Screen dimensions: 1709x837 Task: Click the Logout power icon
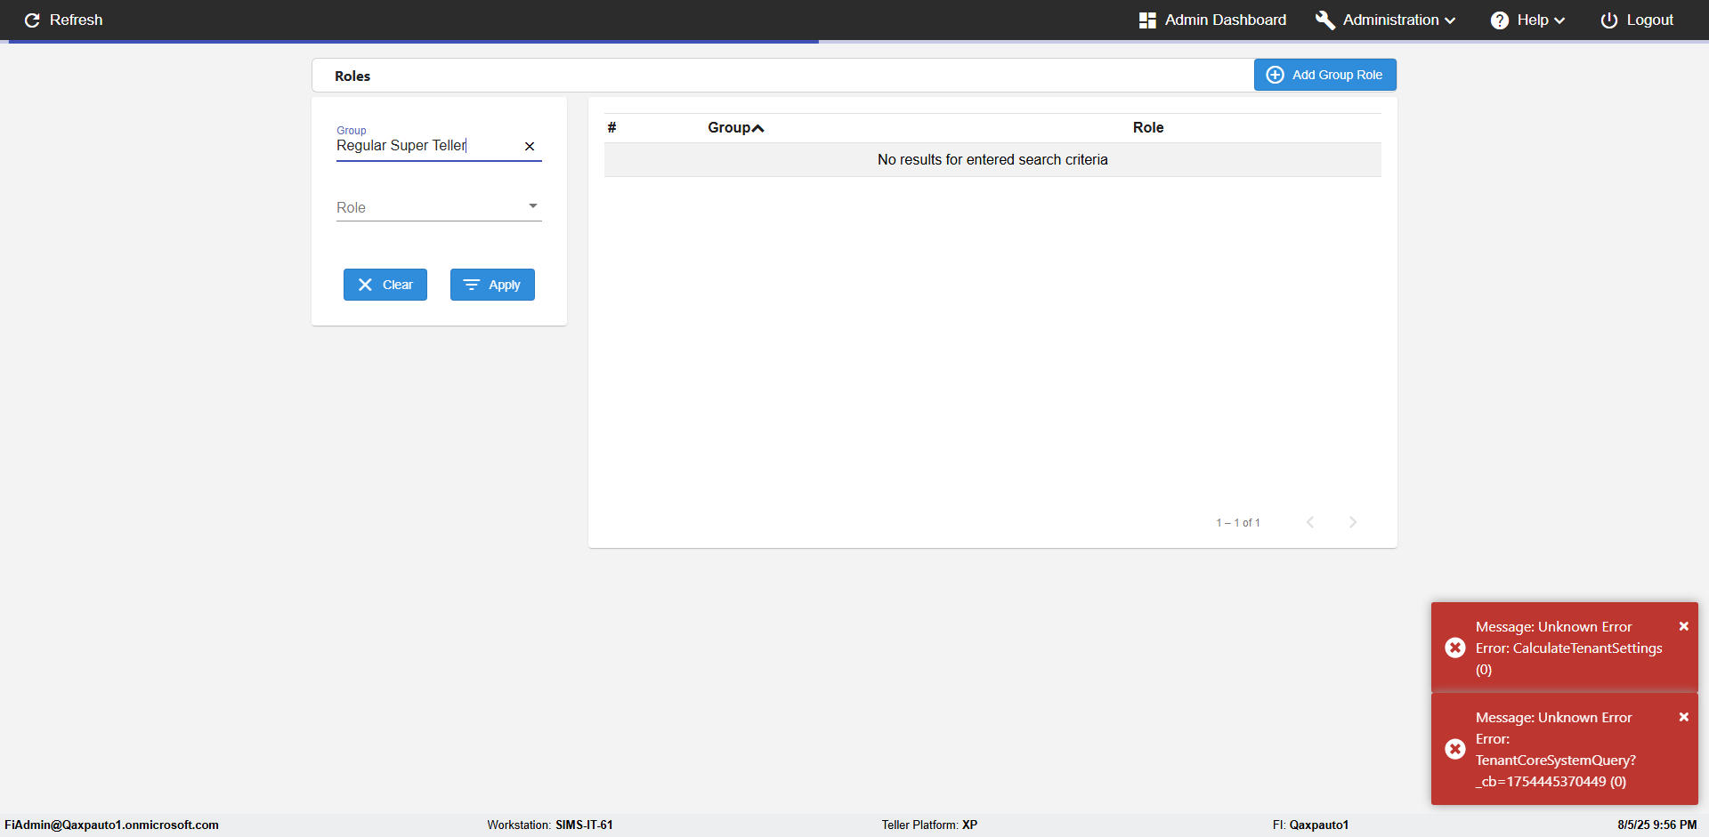tap(1609, 20)
